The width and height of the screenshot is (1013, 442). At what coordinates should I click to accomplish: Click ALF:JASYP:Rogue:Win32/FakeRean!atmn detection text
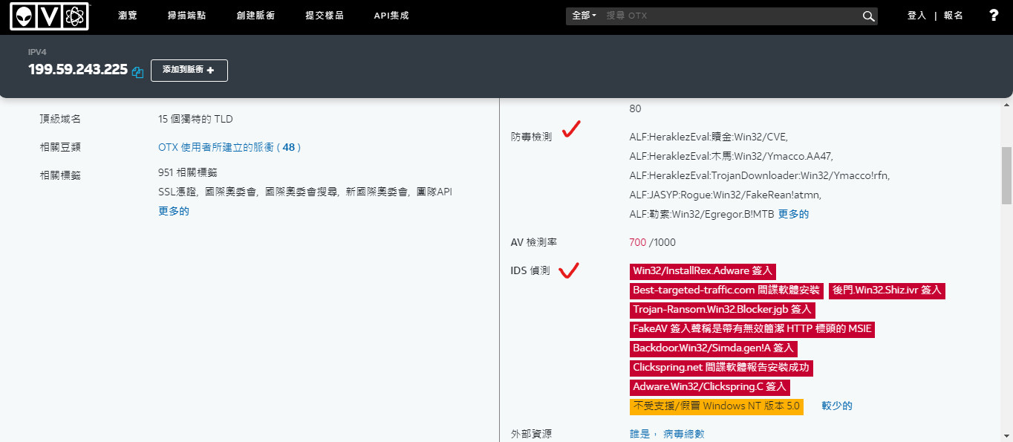(x=725, y=195)
